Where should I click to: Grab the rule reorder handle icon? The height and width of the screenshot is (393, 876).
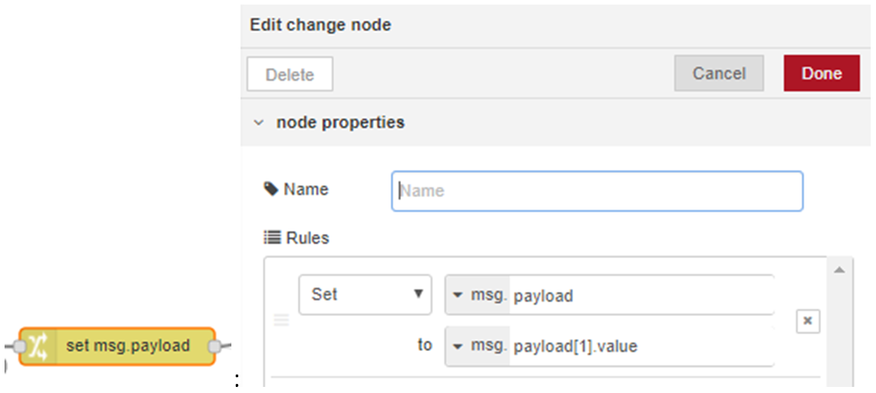point(281,321)
